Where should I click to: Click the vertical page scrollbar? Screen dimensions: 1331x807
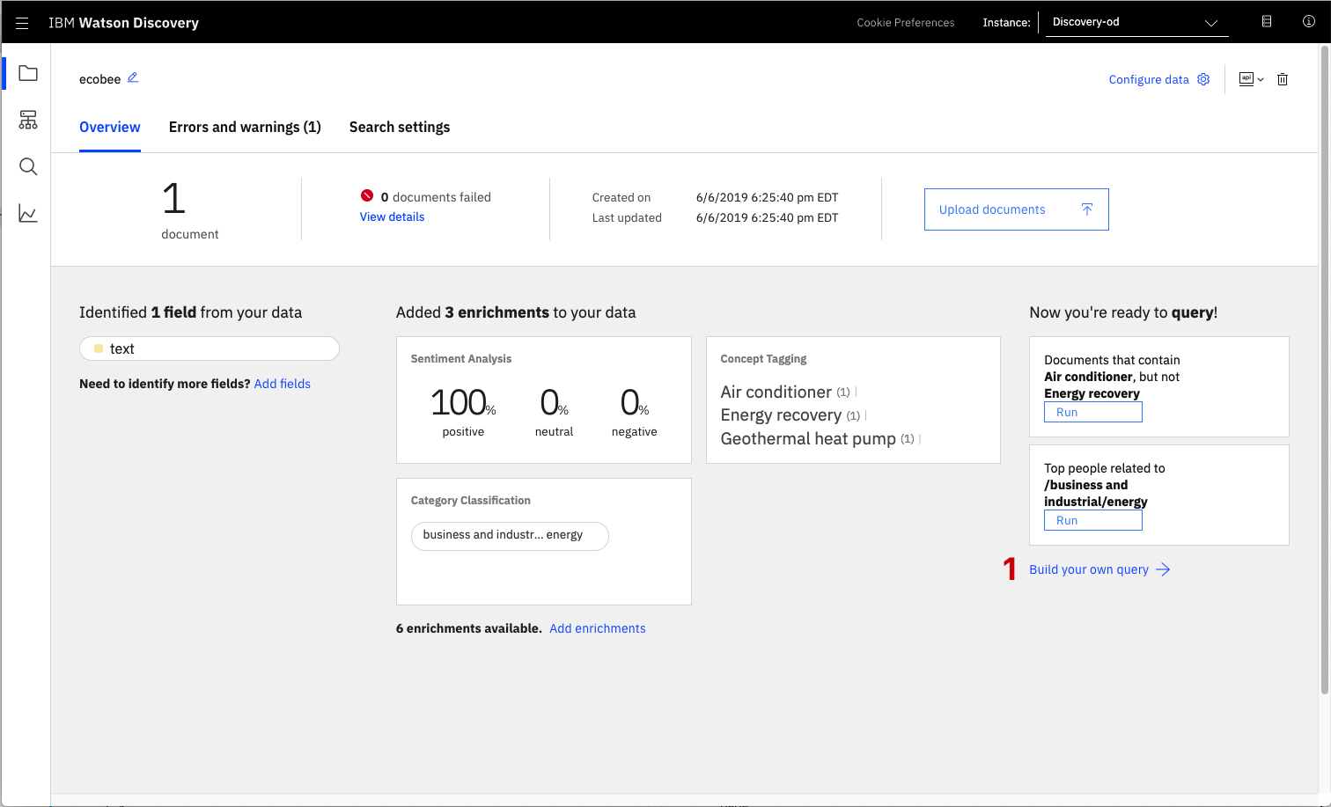click(1324, 370)
